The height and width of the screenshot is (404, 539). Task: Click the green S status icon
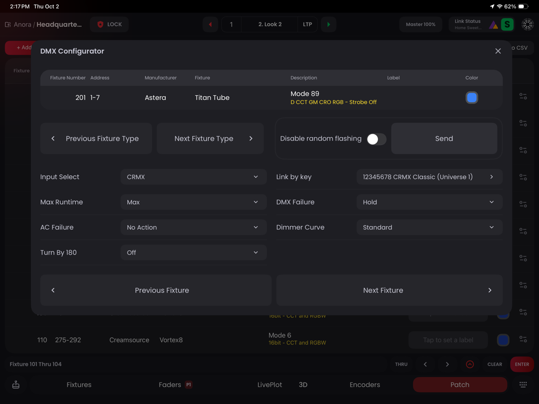point(506,24)
